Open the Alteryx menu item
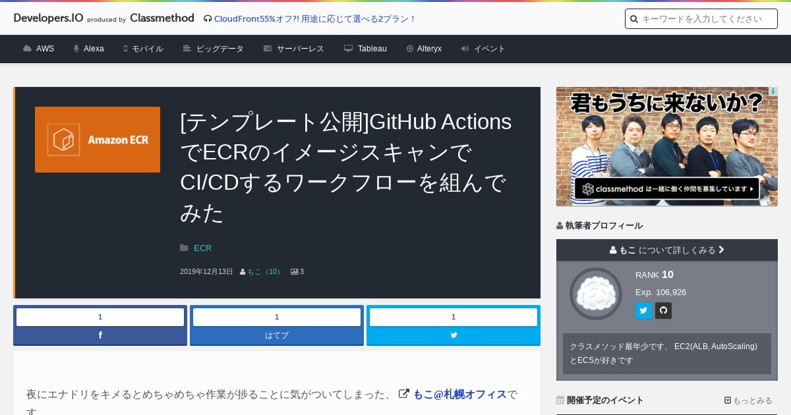791x415 pixels. (x=429, y=49)
